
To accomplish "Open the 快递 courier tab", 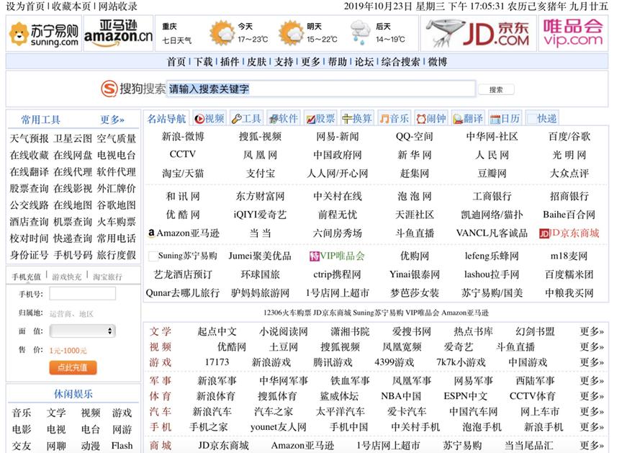I will (x=542, y=118).
